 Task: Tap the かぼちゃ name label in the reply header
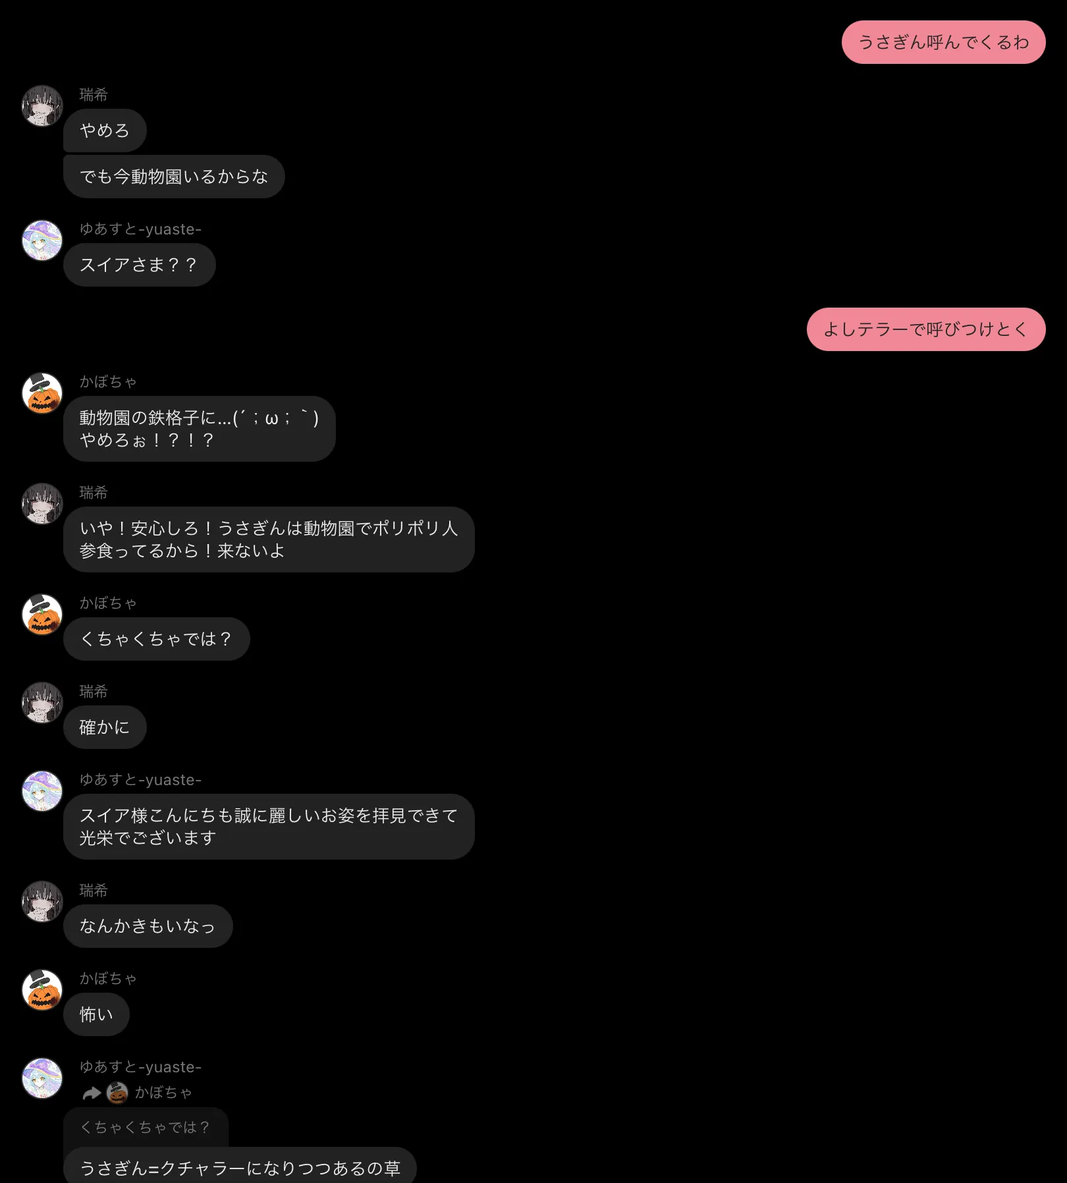point(163,1093)
